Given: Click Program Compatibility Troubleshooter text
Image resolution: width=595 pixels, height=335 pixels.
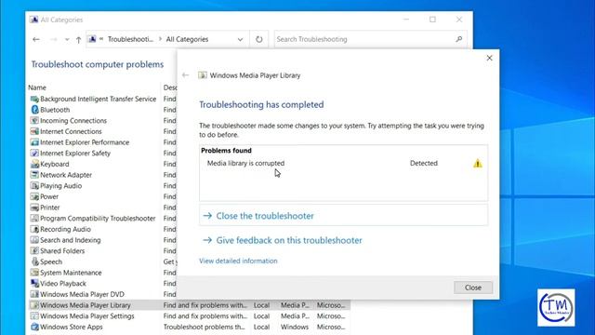Looking at the screenshot, I should [x=98, y=219].
